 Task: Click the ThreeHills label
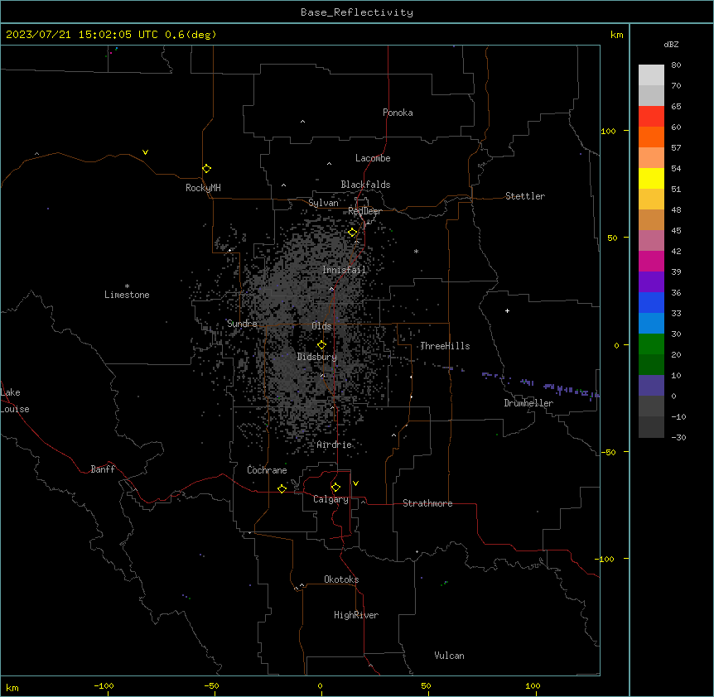click(x=445, y=346)
